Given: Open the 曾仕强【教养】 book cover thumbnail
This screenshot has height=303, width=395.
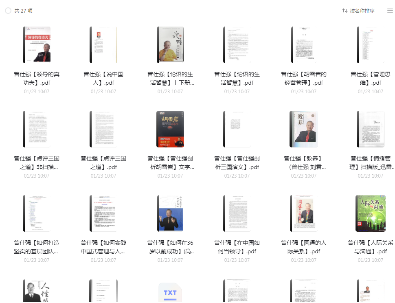Looking at the screenshot, I should 304,129.
